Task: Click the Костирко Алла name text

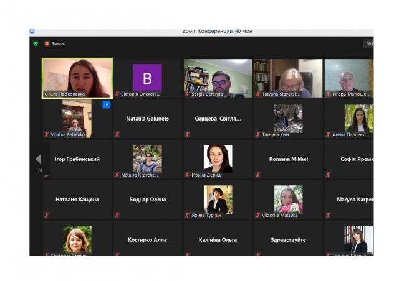Action: 147,240
